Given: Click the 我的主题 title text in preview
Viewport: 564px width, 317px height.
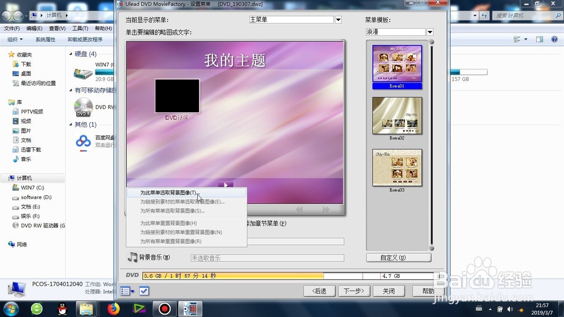Looking at the screenshot, I should pos(235,60).
